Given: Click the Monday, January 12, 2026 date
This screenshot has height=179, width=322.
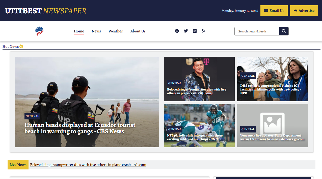Looking at the screenshot, I should [x=240, y=11].
